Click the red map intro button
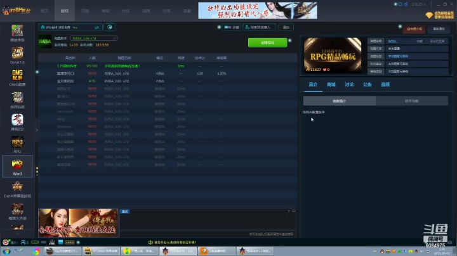This screenshot has height=256, width=457. tap(414, 29)
